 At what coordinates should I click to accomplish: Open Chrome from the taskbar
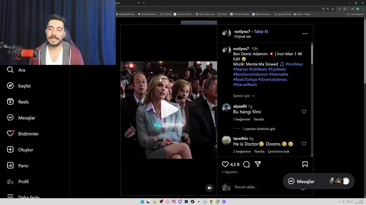(x=211, y=202)
